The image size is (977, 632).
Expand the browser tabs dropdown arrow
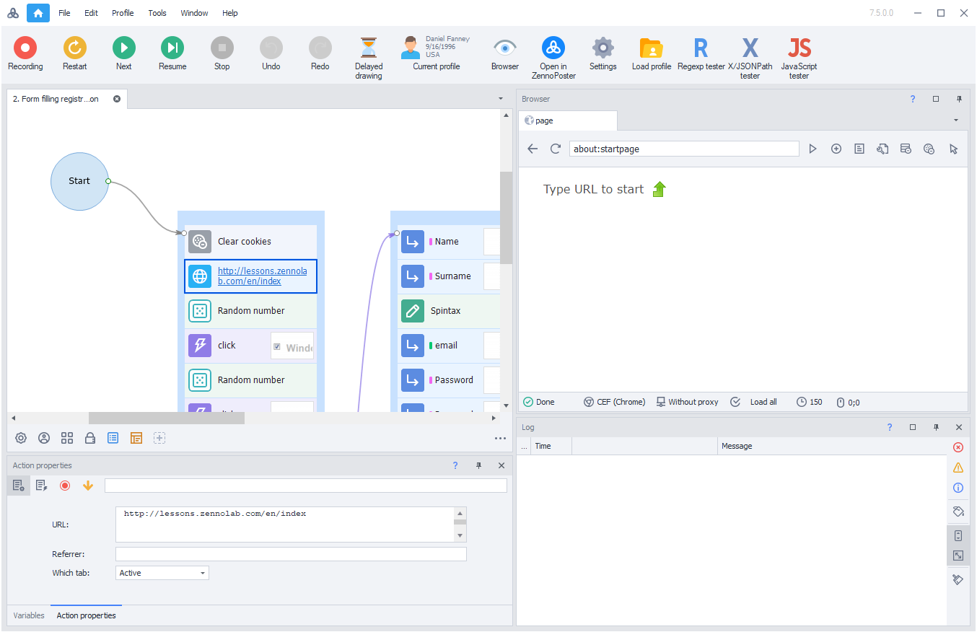click(x=956, y=120)
